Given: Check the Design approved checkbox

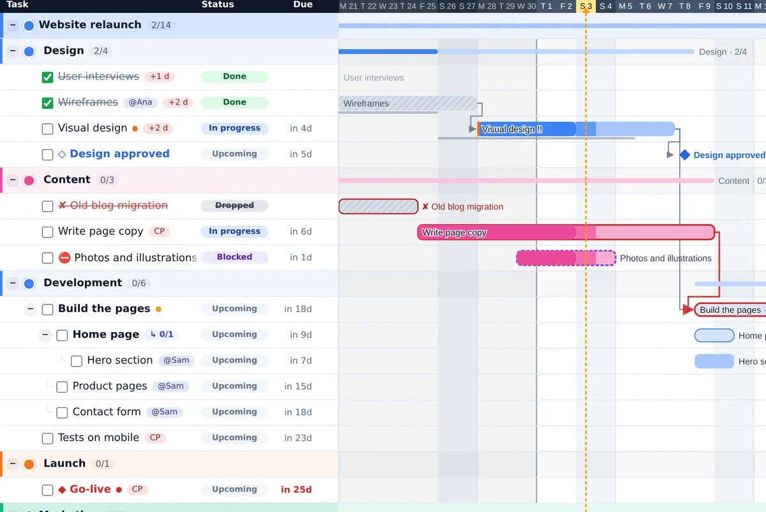Looking at the screenshot, I should 47,154.
